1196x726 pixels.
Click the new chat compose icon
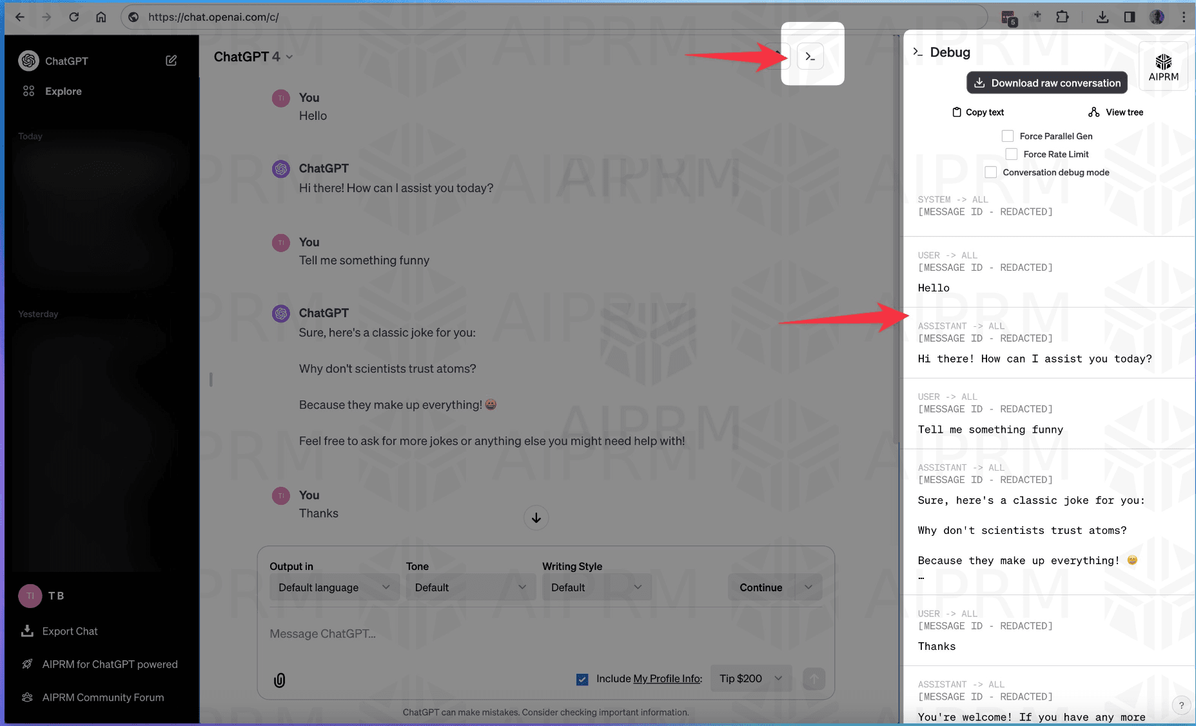coord(171,61)
